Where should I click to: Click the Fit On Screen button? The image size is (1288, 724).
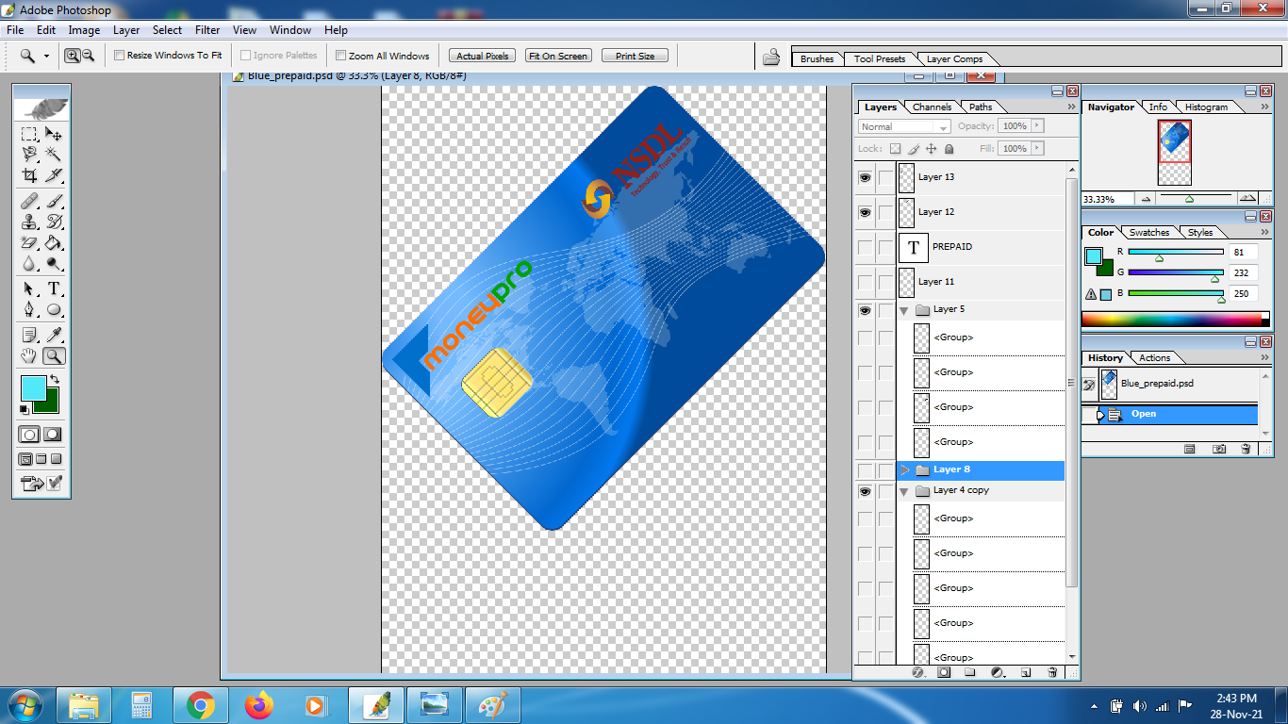pyautogui.click(x=558, y=56)
